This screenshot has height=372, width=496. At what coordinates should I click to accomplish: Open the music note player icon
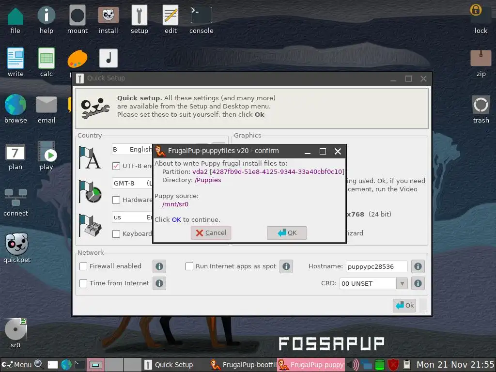(x=108, y=58)
